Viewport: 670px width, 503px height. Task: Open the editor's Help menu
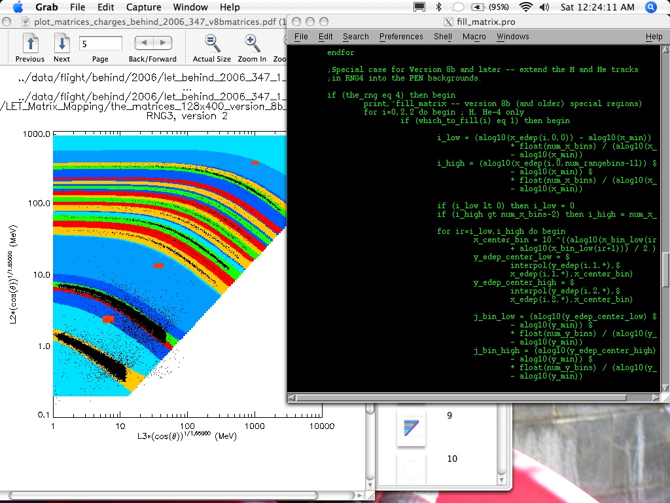click(654, 37)
